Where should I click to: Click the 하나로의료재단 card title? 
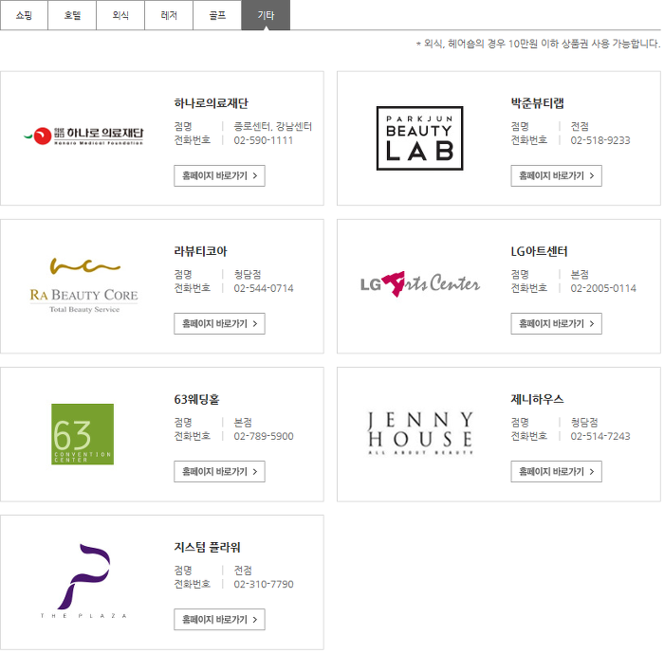coord(211,103)
